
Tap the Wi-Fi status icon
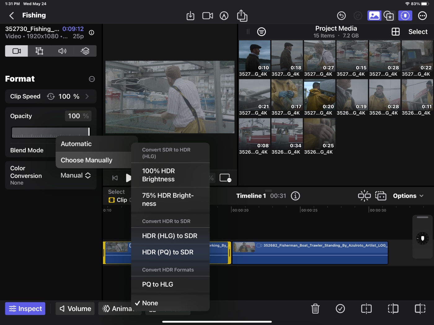coord(407,4)
